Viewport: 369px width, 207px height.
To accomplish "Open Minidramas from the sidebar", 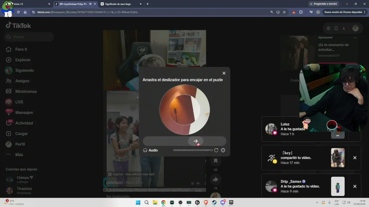I will 22,91.
